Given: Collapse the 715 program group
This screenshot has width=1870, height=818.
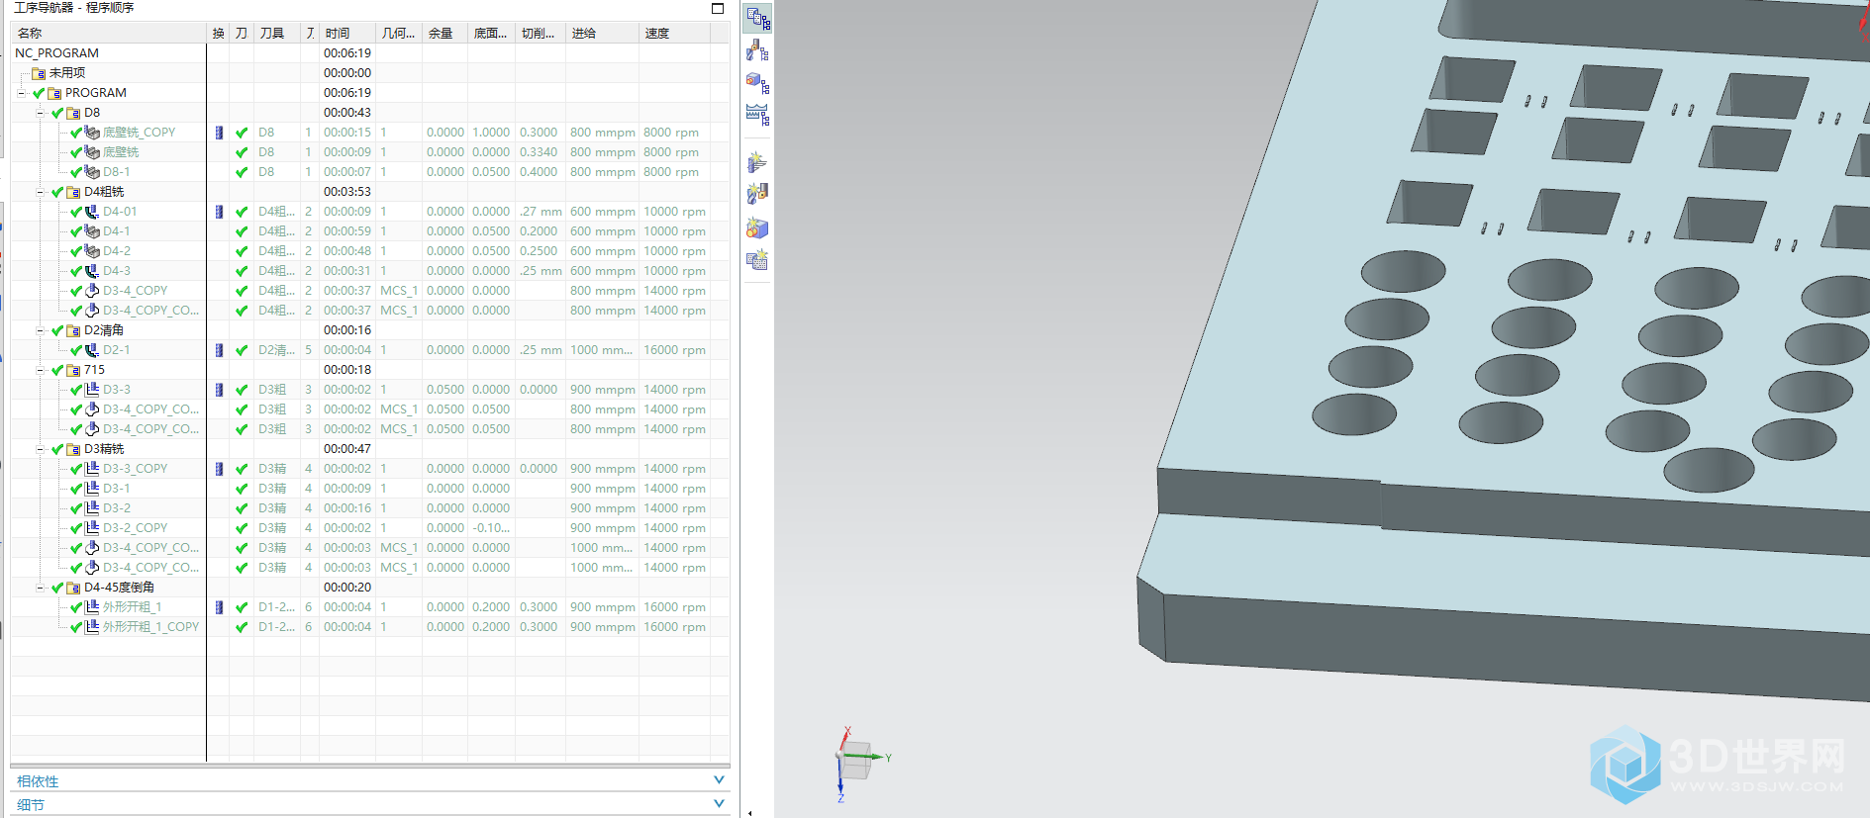Looking at the screenshot, I should pos(41,370).
